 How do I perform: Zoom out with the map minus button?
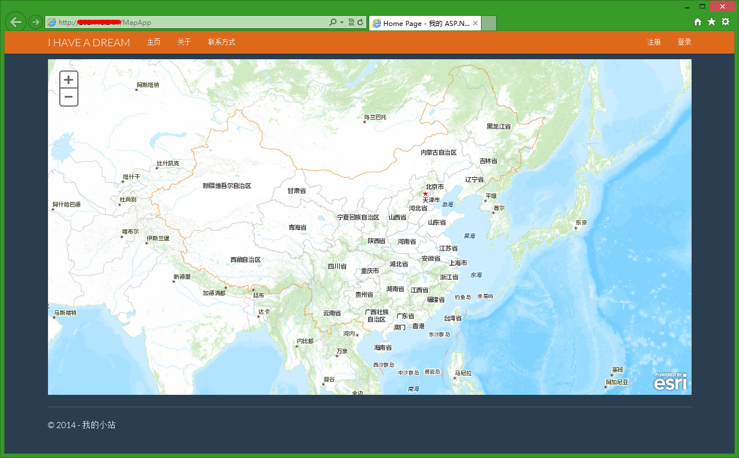pyautogui.click(x=68, y=97)
